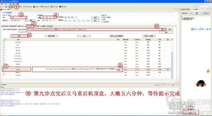Viewport: 212px width, 116px height.
Task: Switch IME Chinese mode with 中 icon
Action: (195, 29)
